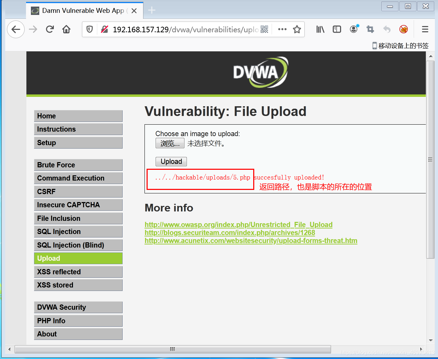Viewport: 438px width, 359px height.
Task: Click the forward navigation arrow
Action: click(x=33, y=30)
